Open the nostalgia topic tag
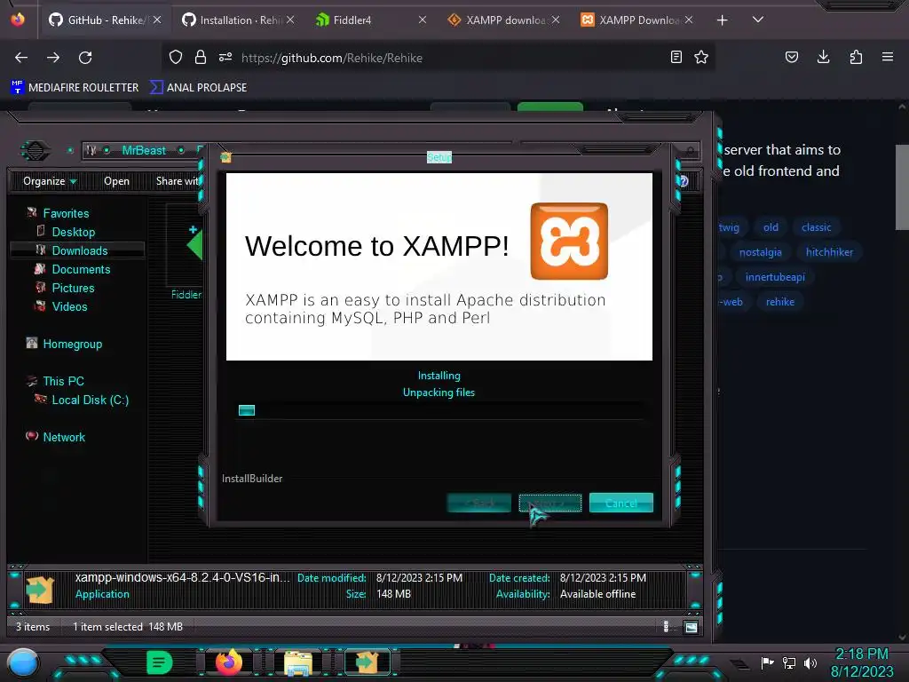This screenshot has height=682, width=909. pos(760,252)
